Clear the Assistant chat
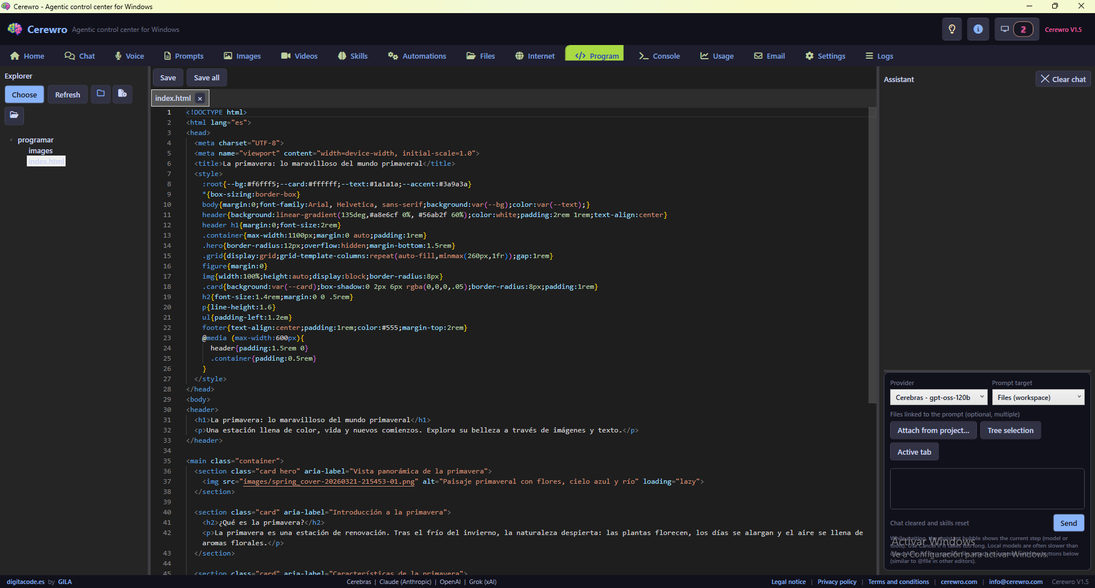Image resolution: width=1095 pixels, height=588 pixels. coord(1062,79)
